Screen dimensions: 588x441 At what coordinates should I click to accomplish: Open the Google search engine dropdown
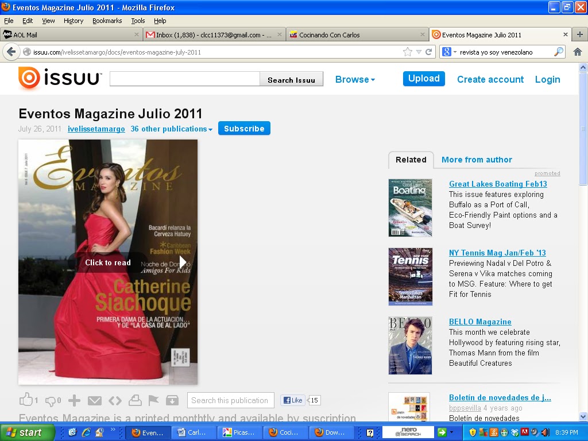pyautogui.click(x=455, y=52)
